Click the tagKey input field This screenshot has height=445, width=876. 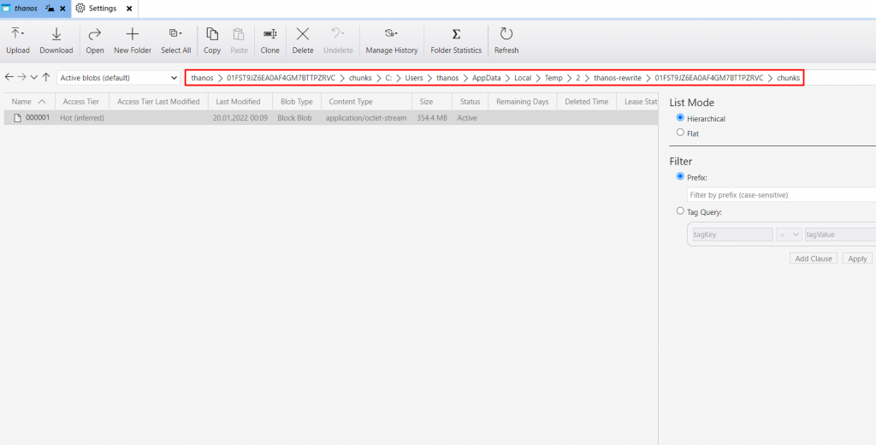click(732, 234)
